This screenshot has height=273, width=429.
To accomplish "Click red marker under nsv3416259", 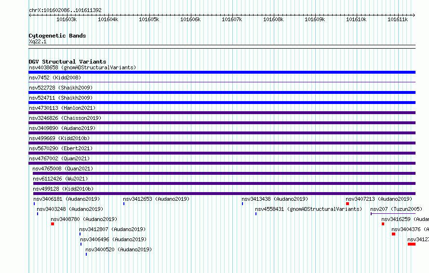I will (x=383, y=224).
